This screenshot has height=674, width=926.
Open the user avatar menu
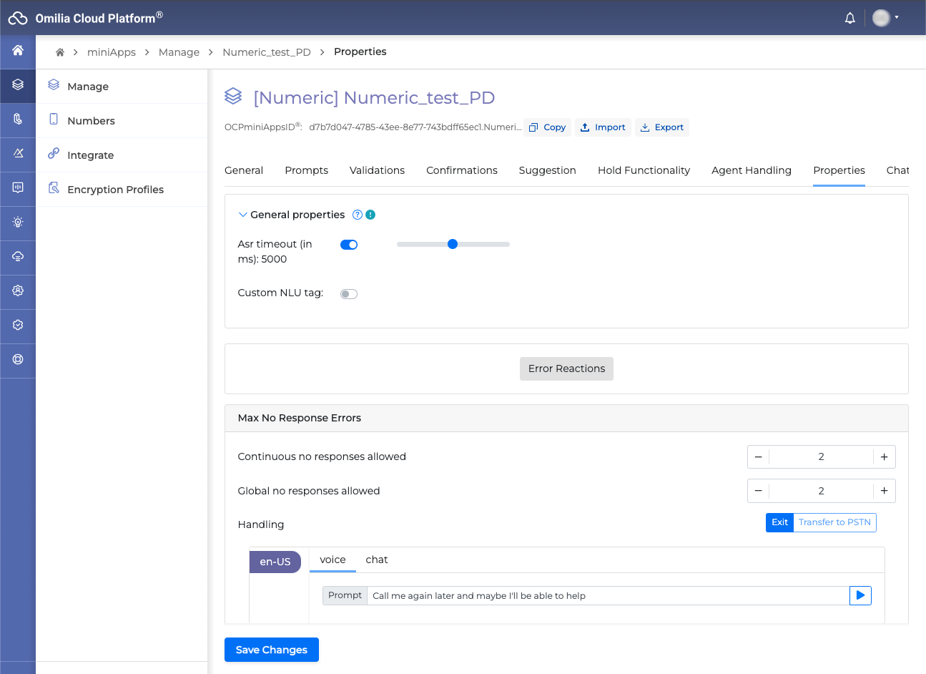pos(885,18)
